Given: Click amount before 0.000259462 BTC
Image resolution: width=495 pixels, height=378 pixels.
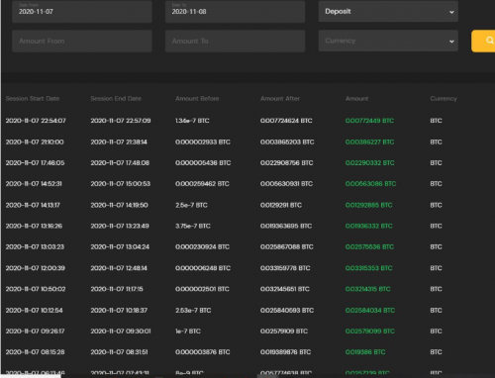Looking at the screenshot, I should (x=202, y=184).
